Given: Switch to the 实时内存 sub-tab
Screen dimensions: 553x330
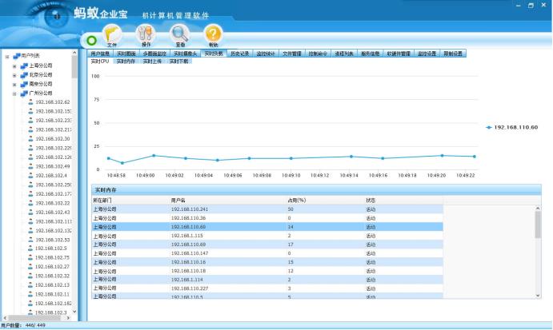Looking at the screenshot, I should pyautogui.click(x=126, y=61).
